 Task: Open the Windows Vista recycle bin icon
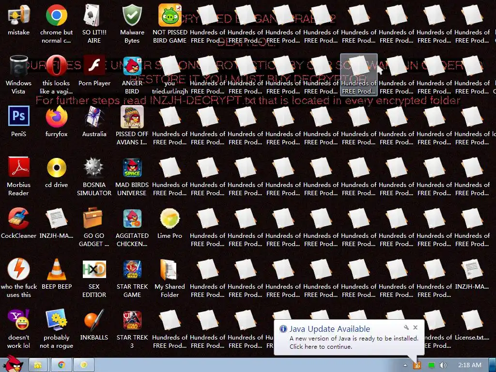(x=19, y=66)
